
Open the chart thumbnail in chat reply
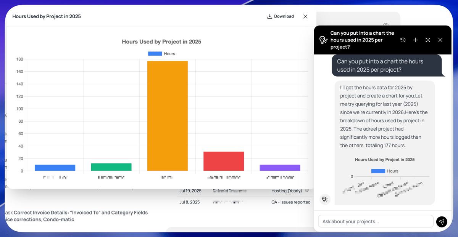(385, 177)
